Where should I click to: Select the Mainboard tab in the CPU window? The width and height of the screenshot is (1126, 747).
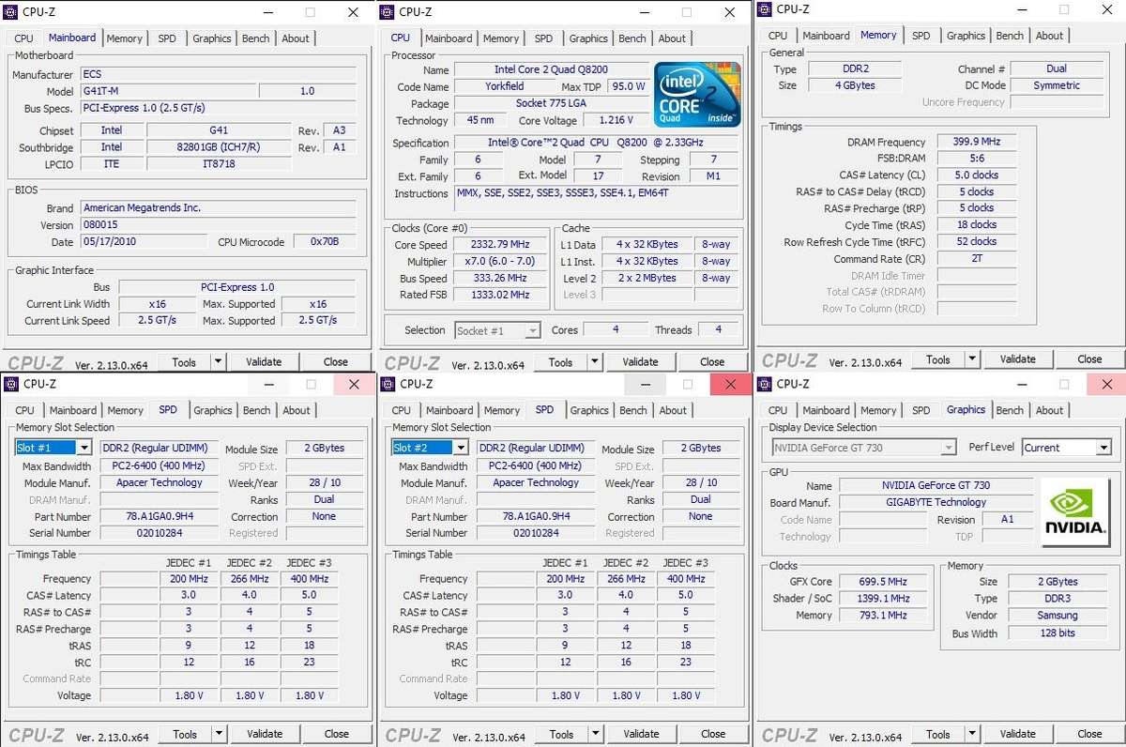coord(449,38)
